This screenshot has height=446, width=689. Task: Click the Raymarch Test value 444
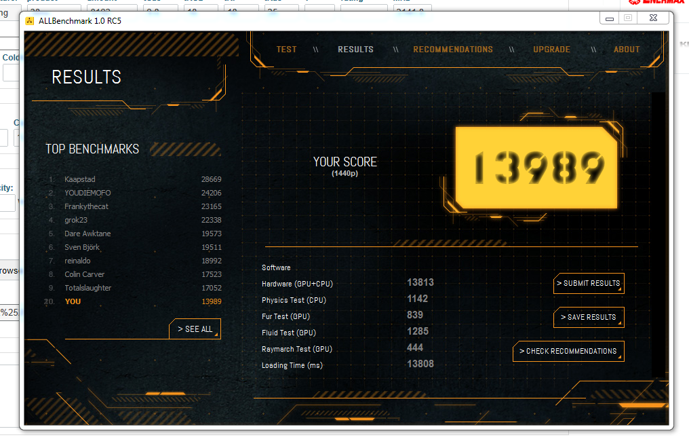click(415, 348)
